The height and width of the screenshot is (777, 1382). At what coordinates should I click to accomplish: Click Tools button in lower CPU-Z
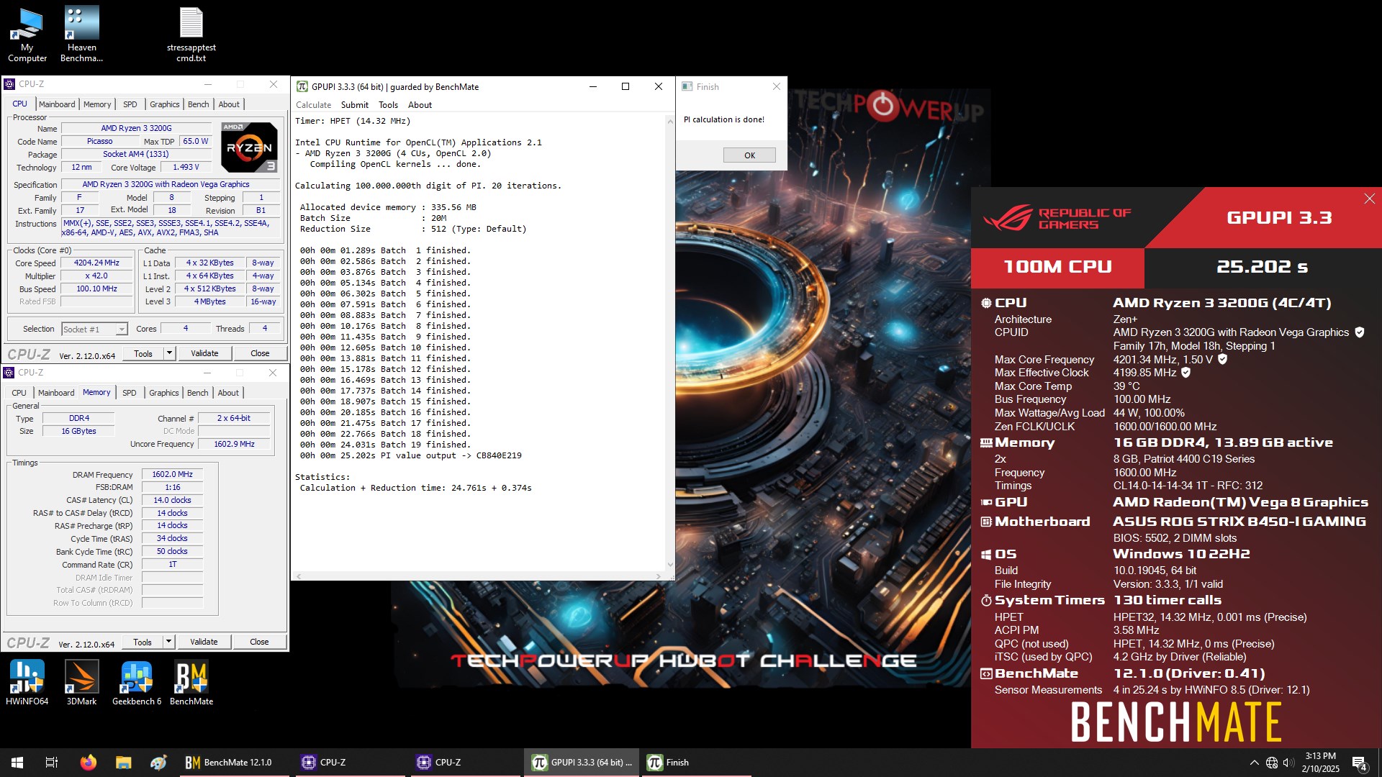(143, 642)
